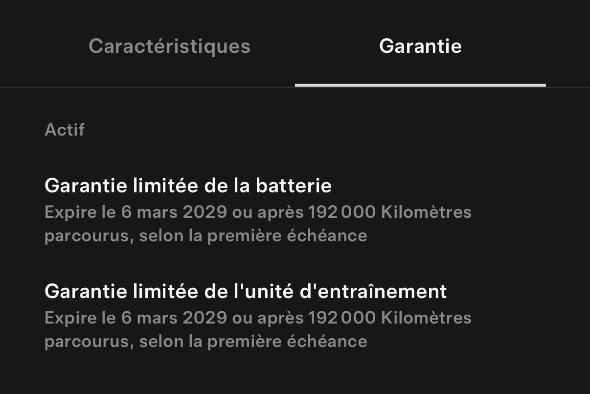The image size is (590, 394).
Task: Switch to the Caractéristiques tab
Action: [x=169, y=46]
